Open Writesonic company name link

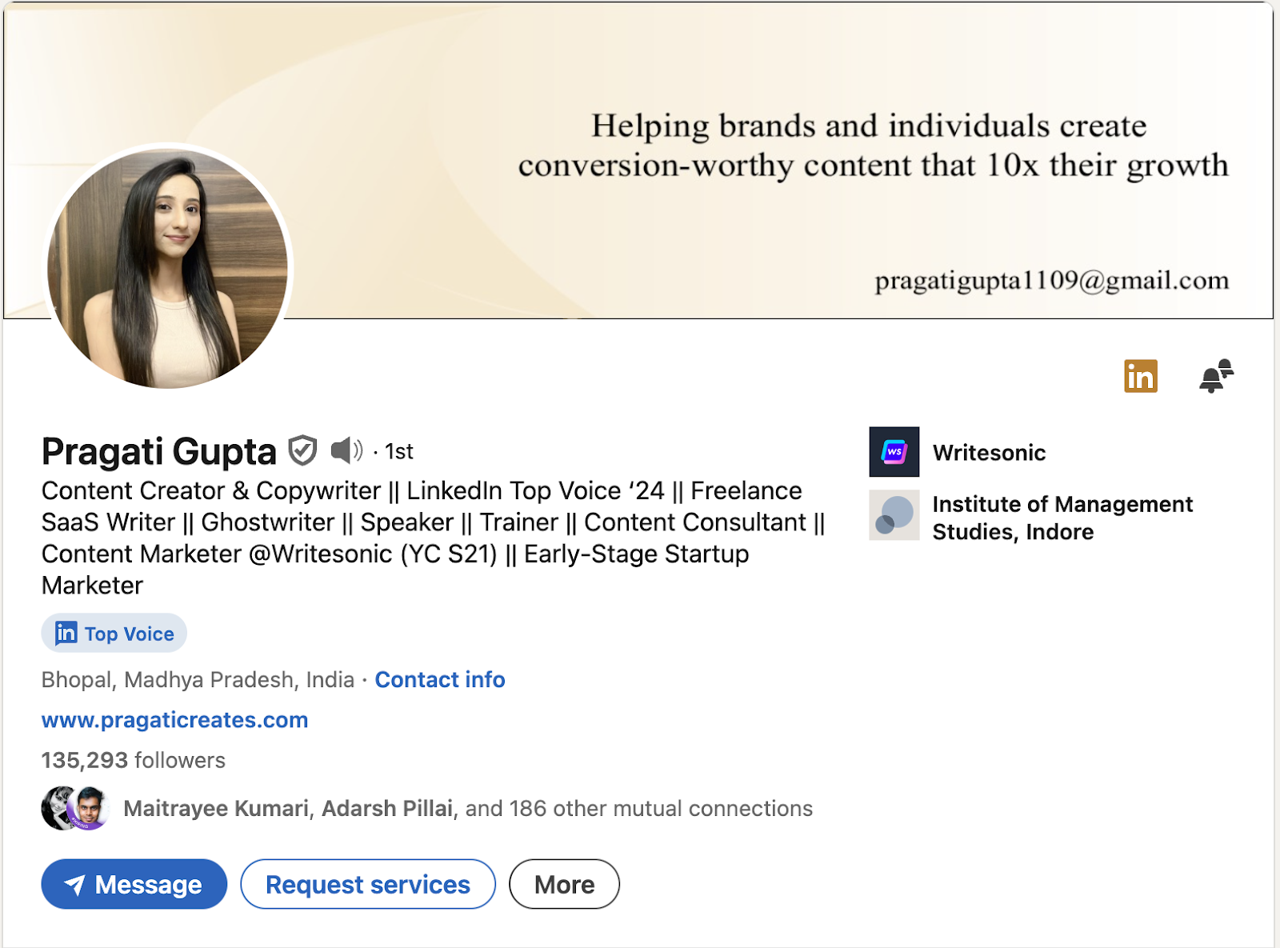[989, 453]
